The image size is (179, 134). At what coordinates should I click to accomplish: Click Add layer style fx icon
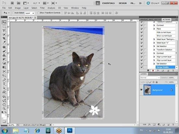(x=149, y=125)
